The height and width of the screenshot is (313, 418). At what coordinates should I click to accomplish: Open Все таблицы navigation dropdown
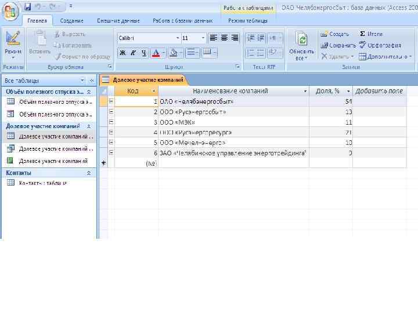point(82,81)
